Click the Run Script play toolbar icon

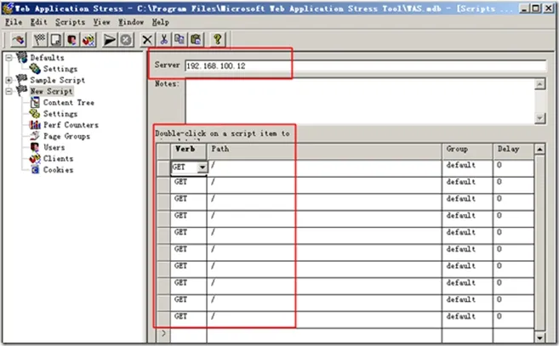point(110,40)
